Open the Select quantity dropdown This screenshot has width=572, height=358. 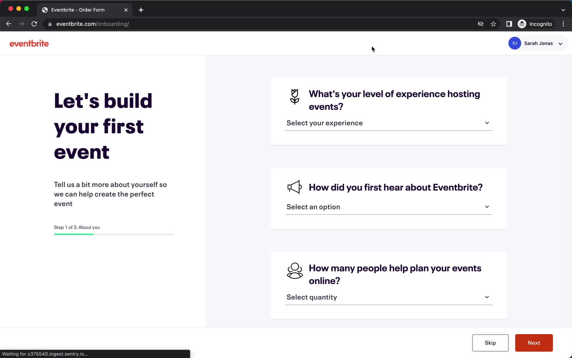click(x=388, y=297)
